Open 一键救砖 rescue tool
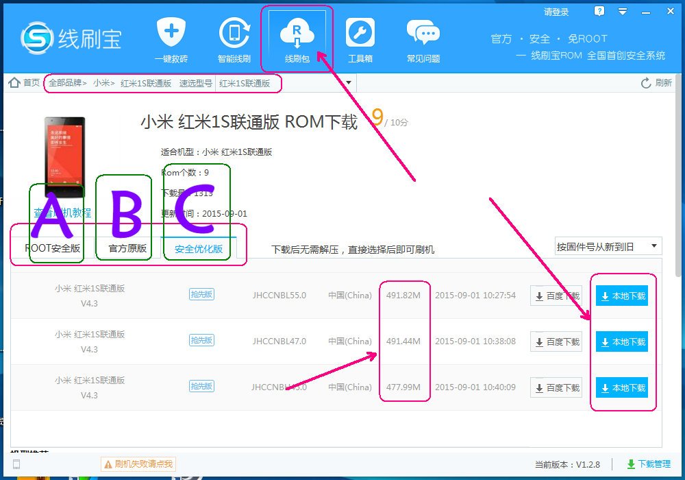 click(x=171, y=40)
